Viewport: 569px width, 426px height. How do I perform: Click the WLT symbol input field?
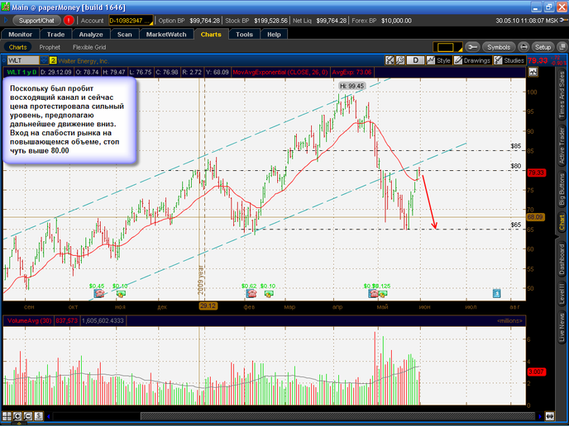23,60
